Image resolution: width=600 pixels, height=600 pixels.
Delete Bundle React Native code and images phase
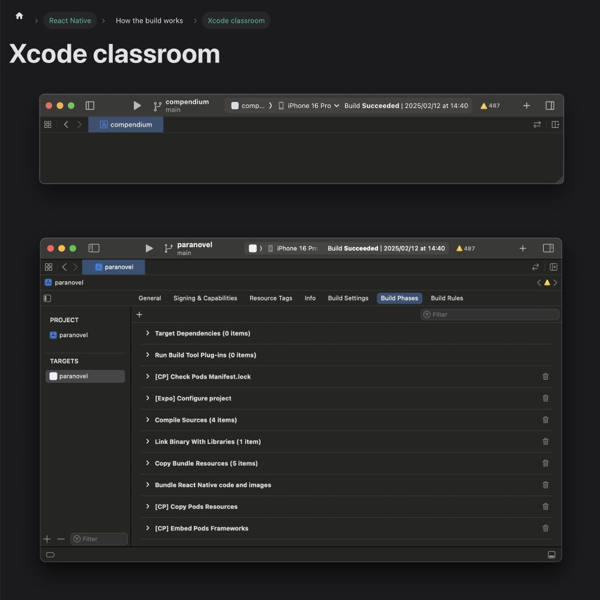click(545, 485)
